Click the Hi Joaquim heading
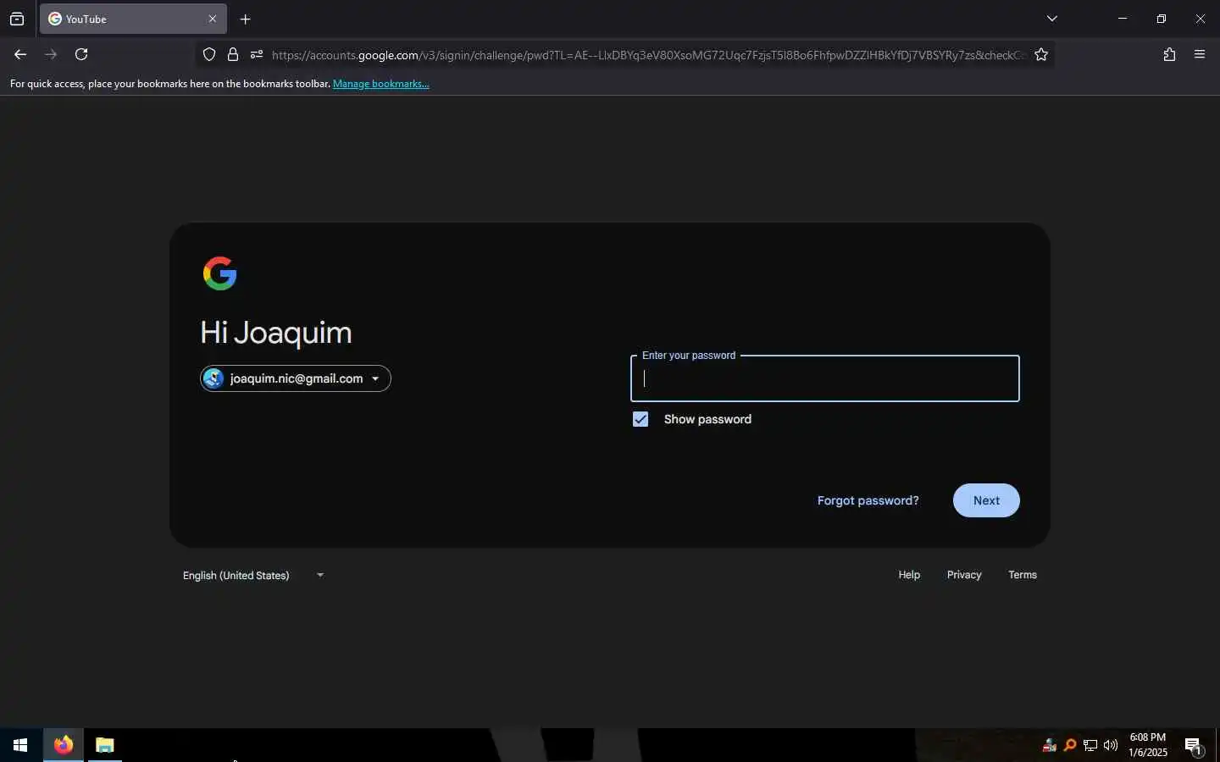This screenshot has height=762, width=1220. (276, 333)
